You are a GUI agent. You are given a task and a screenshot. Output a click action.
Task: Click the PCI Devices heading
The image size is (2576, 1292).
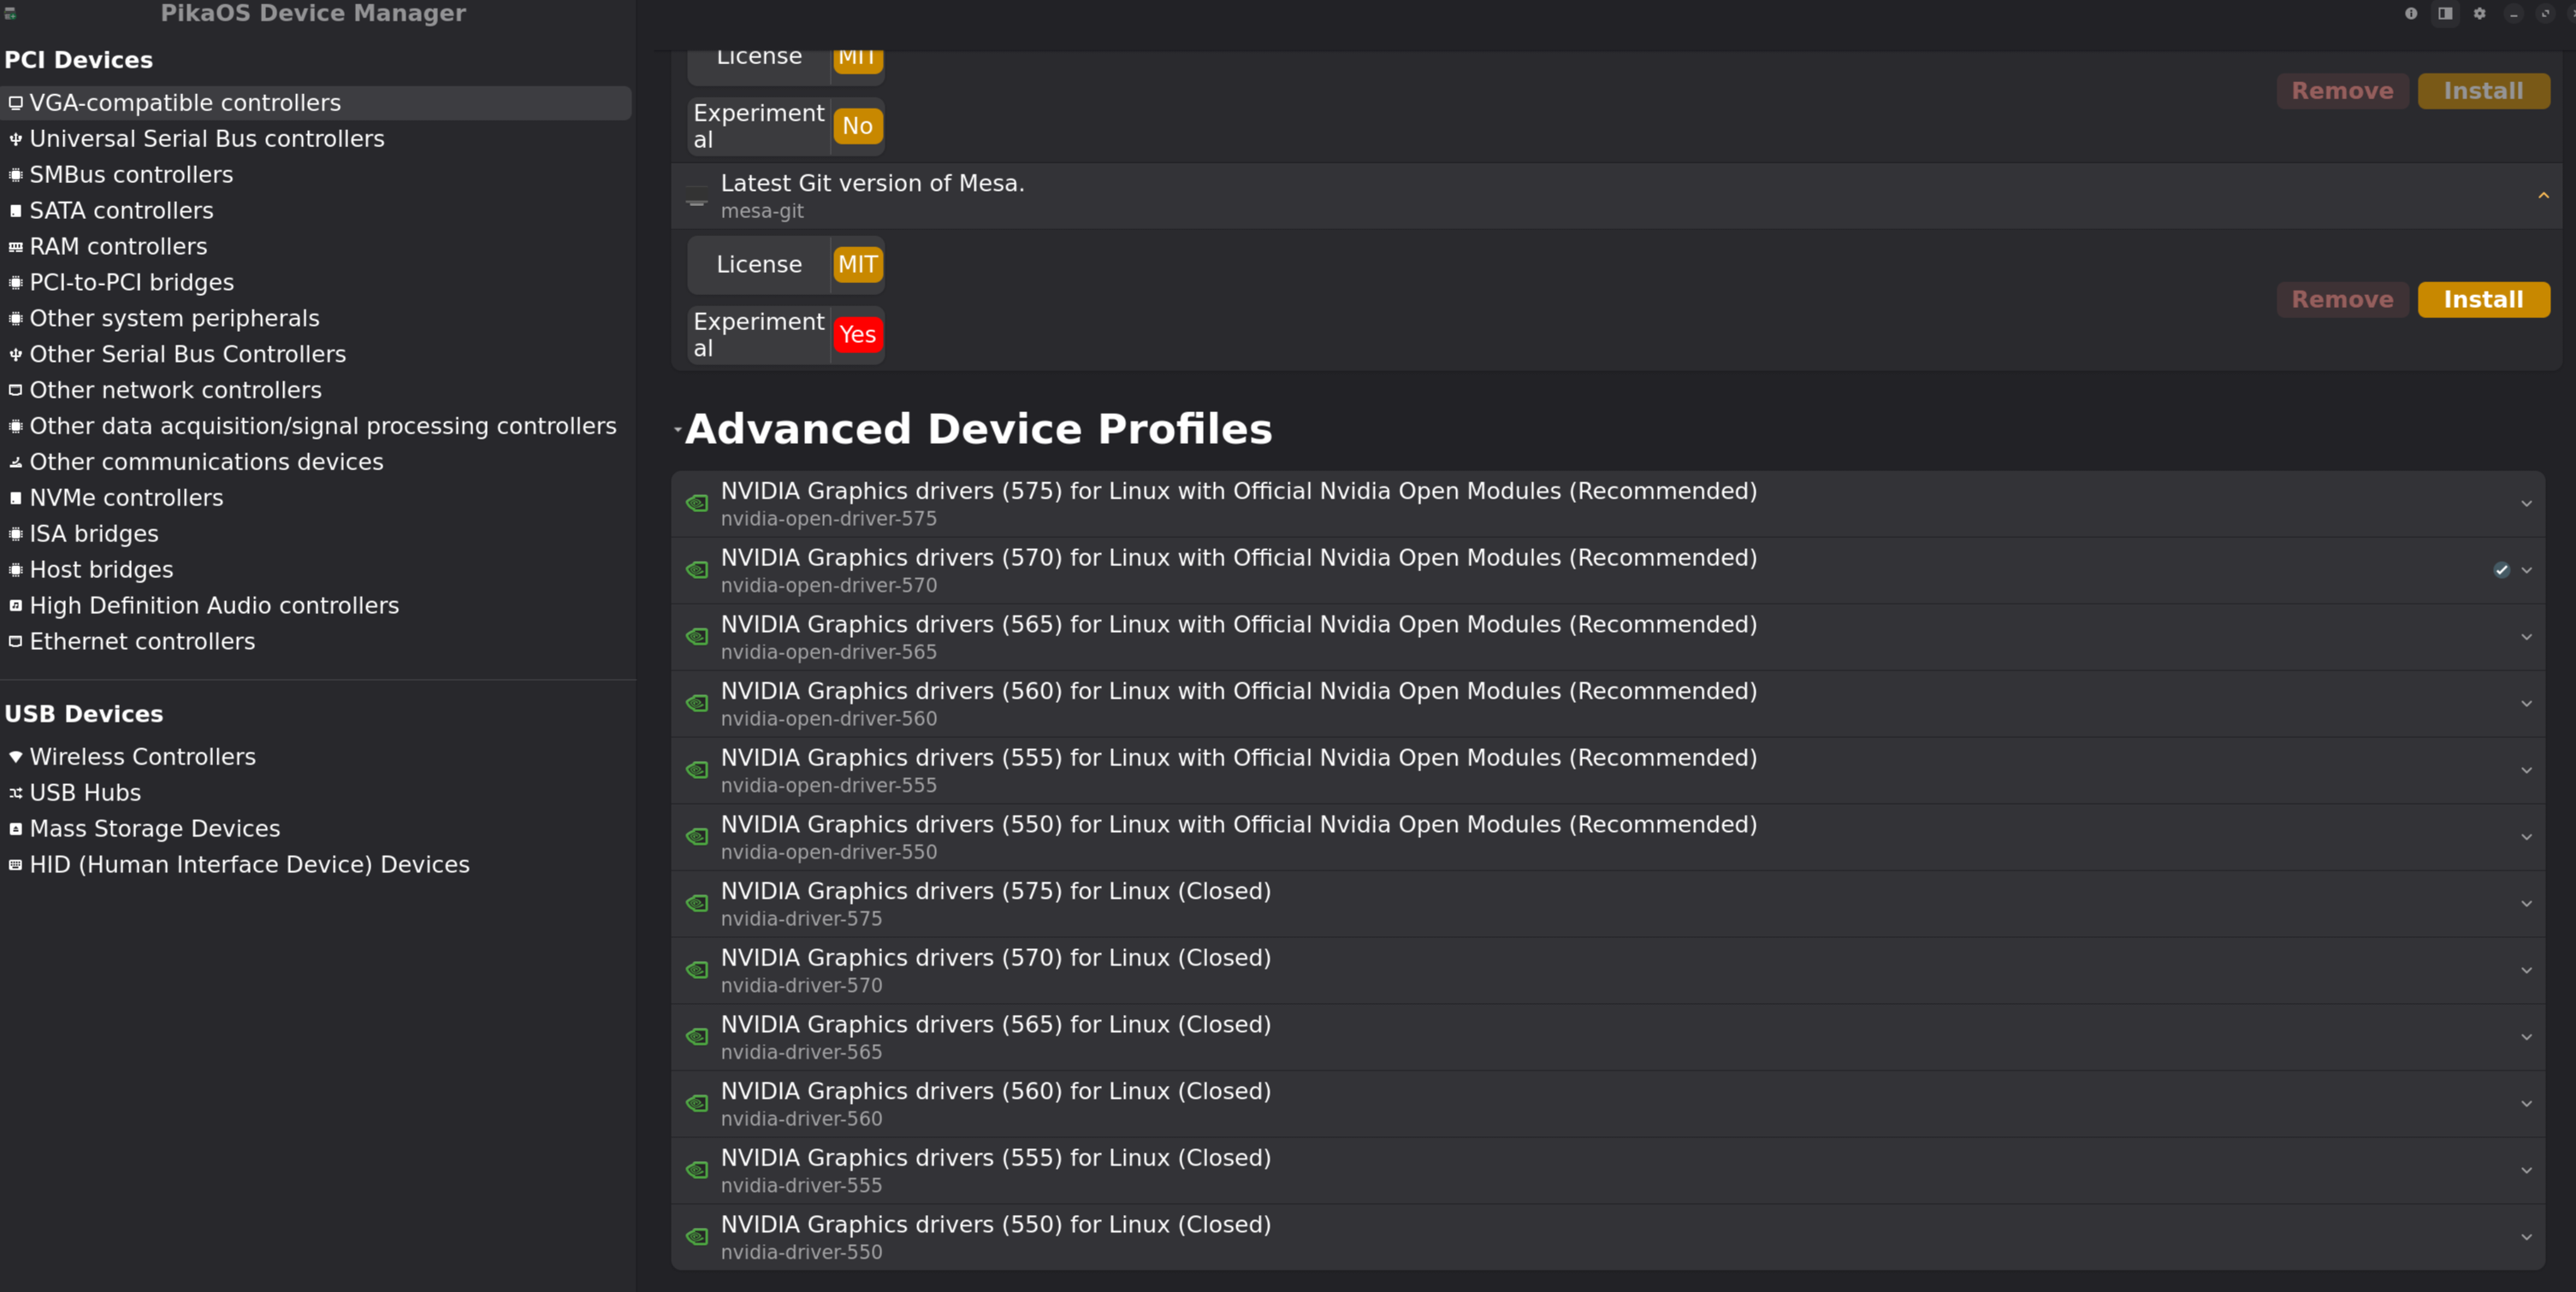click(79, 60)
